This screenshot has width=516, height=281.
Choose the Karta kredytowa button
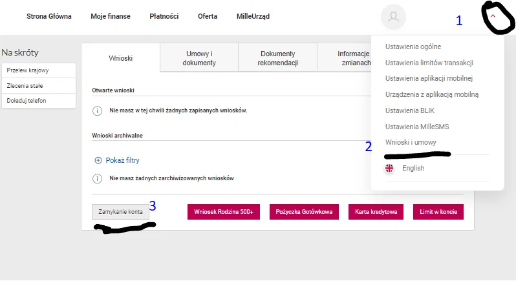point(376,212)
